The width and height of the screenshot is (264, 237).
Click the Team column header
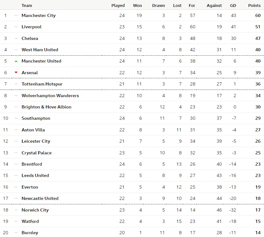(27, 6)
